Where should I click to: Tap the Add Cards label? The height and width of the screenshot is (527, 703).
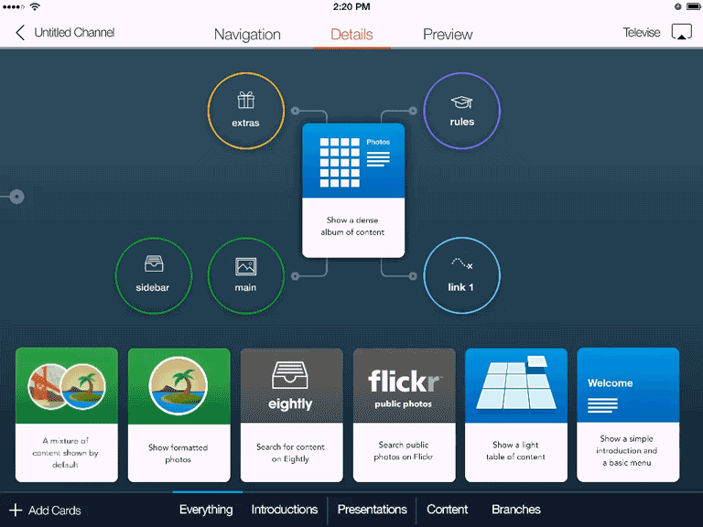click(55, 511)
